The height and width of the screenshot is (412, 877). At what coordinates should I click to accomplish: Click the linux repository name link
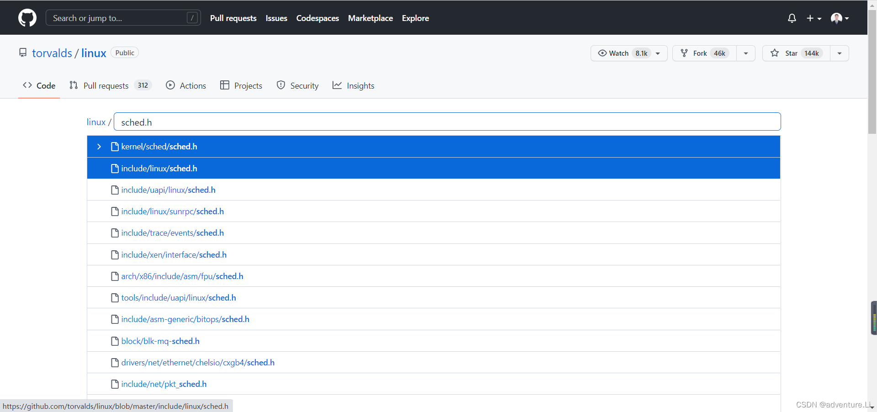tap(94, 53)
